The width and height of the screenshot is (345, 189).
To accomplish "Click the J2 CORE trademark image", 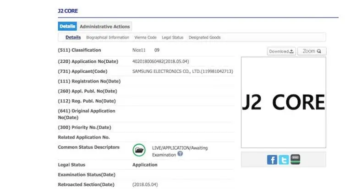I will coord(284,103).
